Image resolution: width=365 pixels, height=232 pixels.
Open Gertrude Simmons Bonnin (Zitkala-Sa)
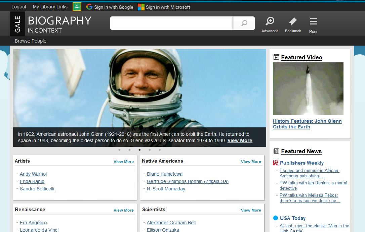tap(188, 181)
